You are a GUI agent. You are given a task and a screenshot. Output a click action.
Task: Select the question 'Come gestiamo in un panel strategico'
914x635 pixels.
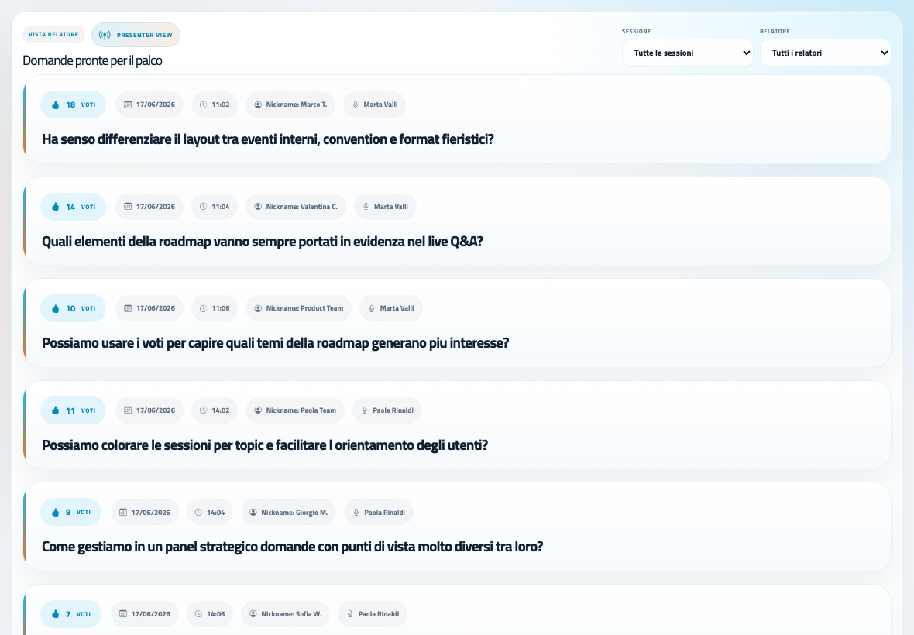pos(292,547)
